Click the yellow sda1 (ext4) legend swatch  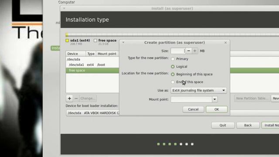click(67, 41)
